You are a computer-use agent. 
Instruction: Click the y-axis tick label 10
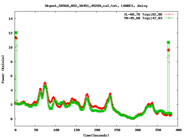click(x=10, y=47)
